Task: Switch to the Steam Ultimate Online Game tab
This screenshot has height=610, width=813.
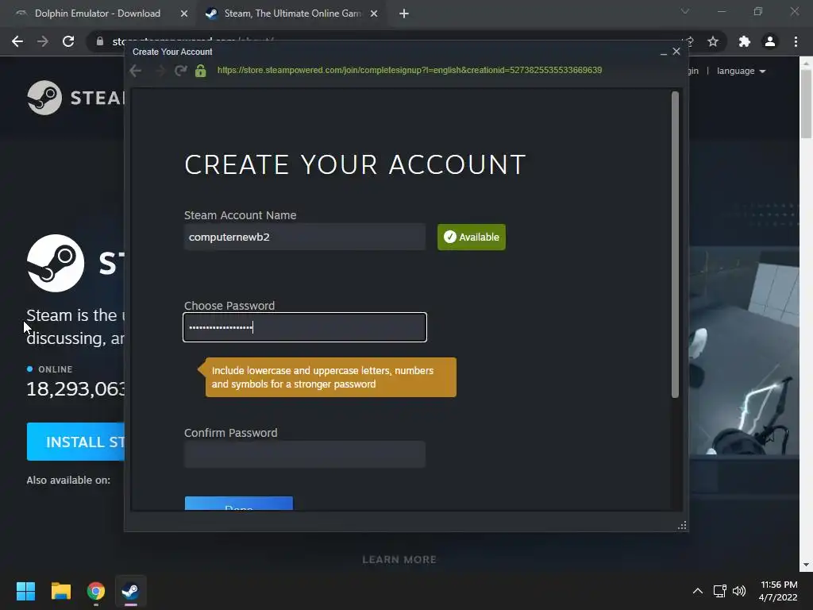Action: [x=292, y=14]
